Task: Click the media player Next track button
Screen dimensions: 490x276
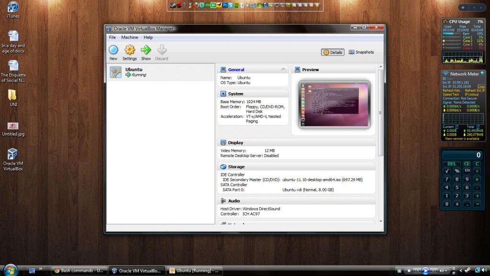Action: tap(434, 270)
